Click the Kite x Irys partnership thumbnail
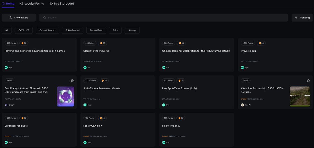This screenshot has width=314, height=148. point(300,96)
